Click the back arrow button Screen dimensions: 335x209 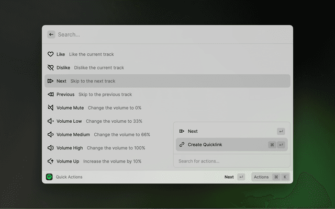(51, 34)
